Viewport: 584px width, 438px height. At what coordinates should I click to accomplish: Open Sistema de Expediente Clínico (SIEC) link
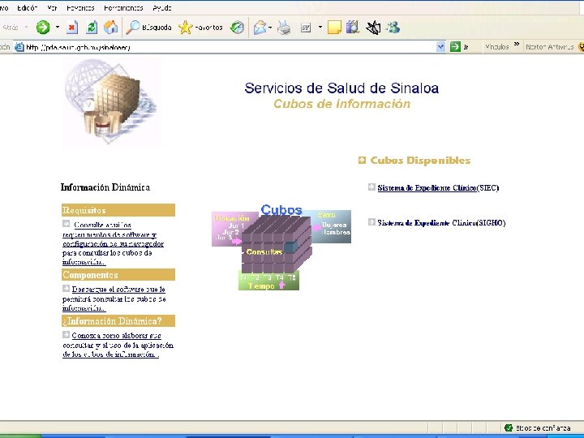438,187
